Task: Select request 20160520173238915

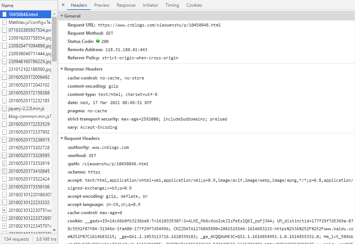Action: pyautogui.click(x=26, y=140)
